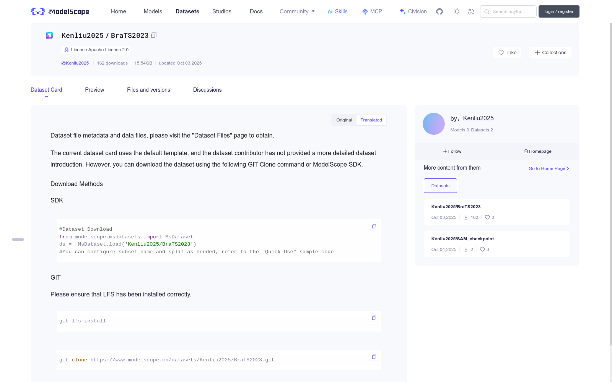Switch card text to Original

[x=344, y=120]
